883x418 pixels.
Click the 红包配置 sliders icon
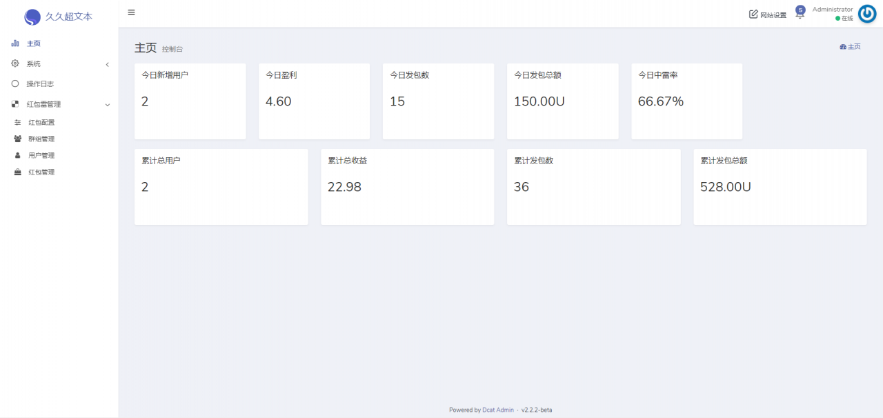click(18, 122)
